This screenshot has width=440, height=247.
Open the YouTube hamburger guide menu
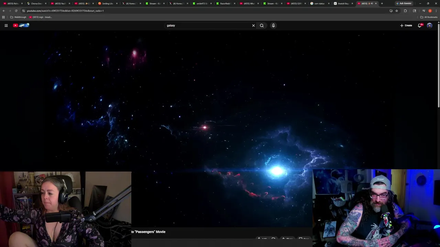(x=6, y=25)
